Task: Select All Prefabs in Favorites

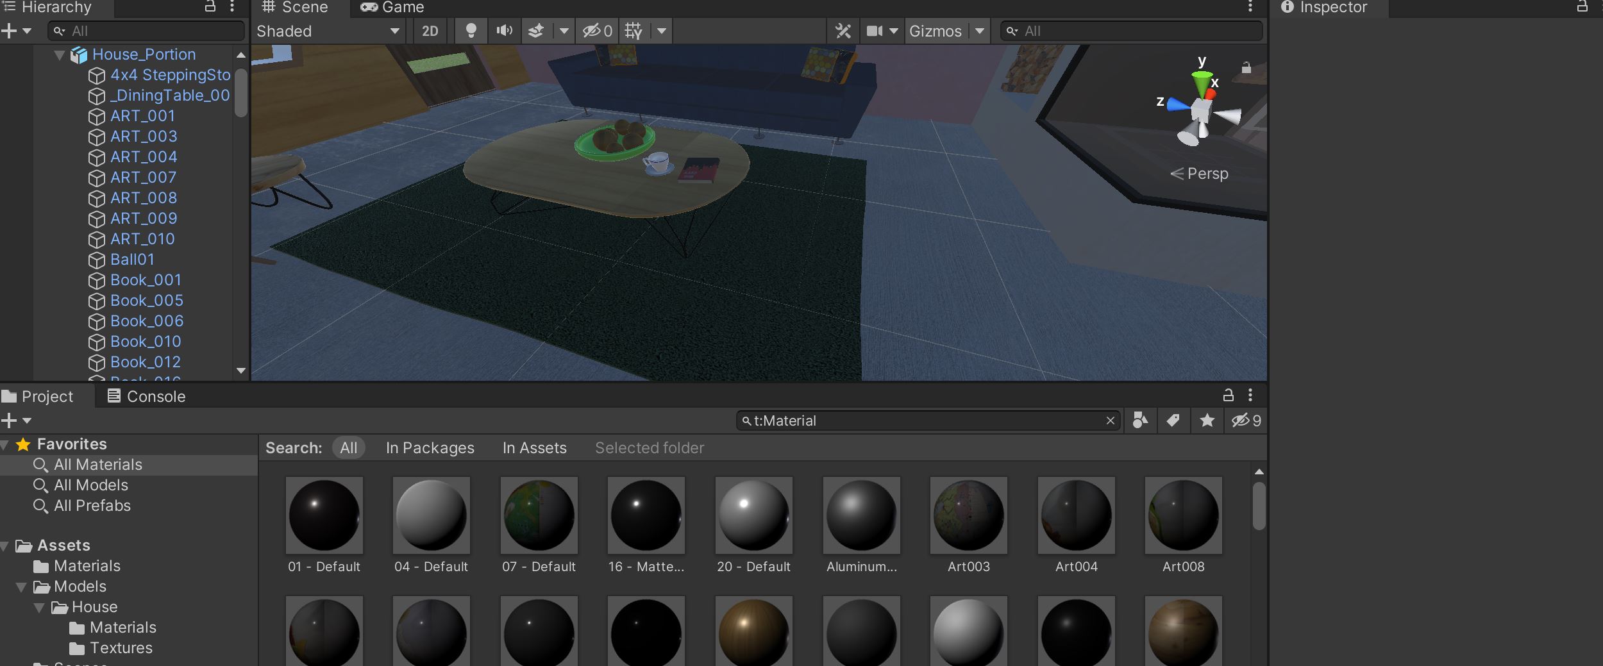Action: point(92,506)
